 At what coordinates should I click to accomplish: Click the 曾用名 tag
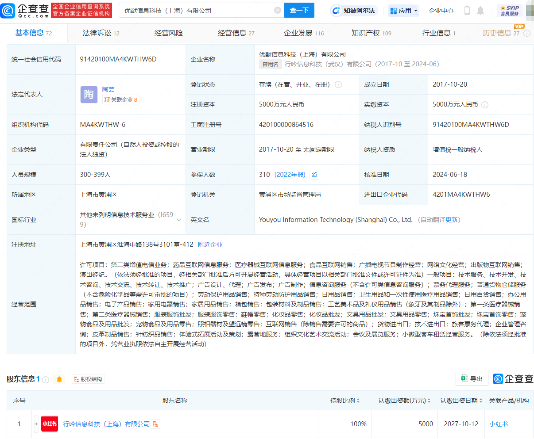tap(270, 65)
